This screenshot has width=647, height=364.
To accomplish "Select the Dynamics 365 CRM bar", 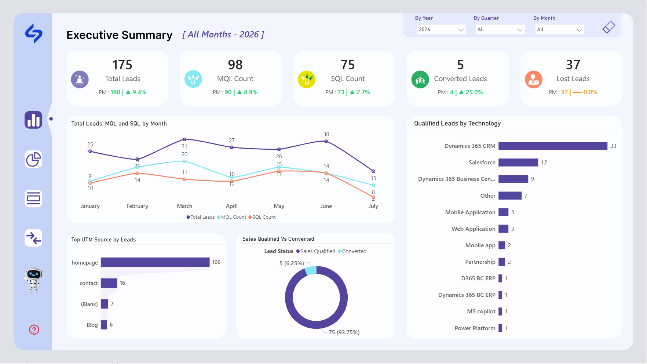I will point(553,146).
